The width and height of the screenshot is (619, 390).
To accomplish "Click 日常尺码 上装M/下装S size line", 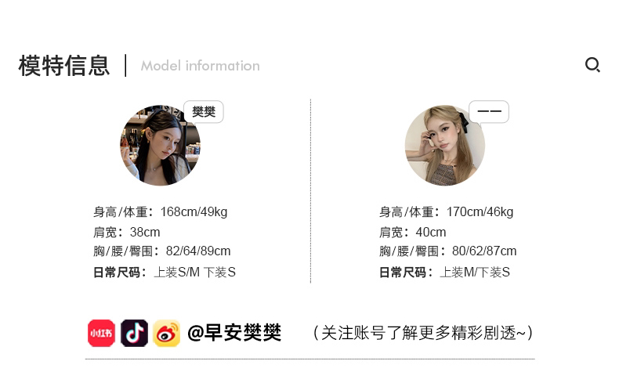I will [444, 273].
